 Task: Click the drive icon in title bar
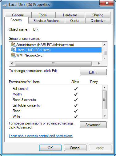[5, 5]
